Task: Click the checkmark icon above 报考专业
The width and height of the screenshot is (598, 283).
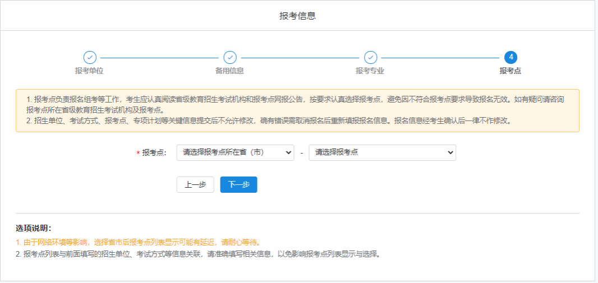Action: pos(370,57)
